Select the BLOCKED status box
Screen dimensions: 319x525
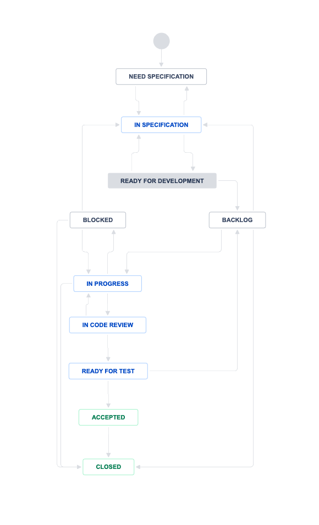tap(98, 220)
